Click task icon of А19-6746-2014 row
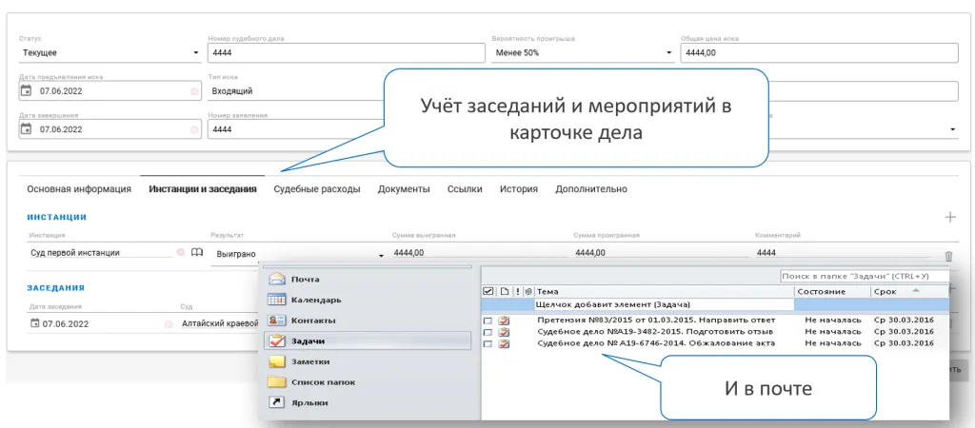This screenshot has height=428, width=975. point(505,343)
